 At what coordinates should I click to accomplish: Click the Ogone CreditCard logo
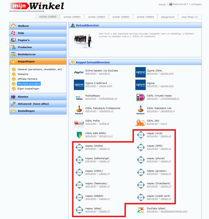(x=79, y=85)
